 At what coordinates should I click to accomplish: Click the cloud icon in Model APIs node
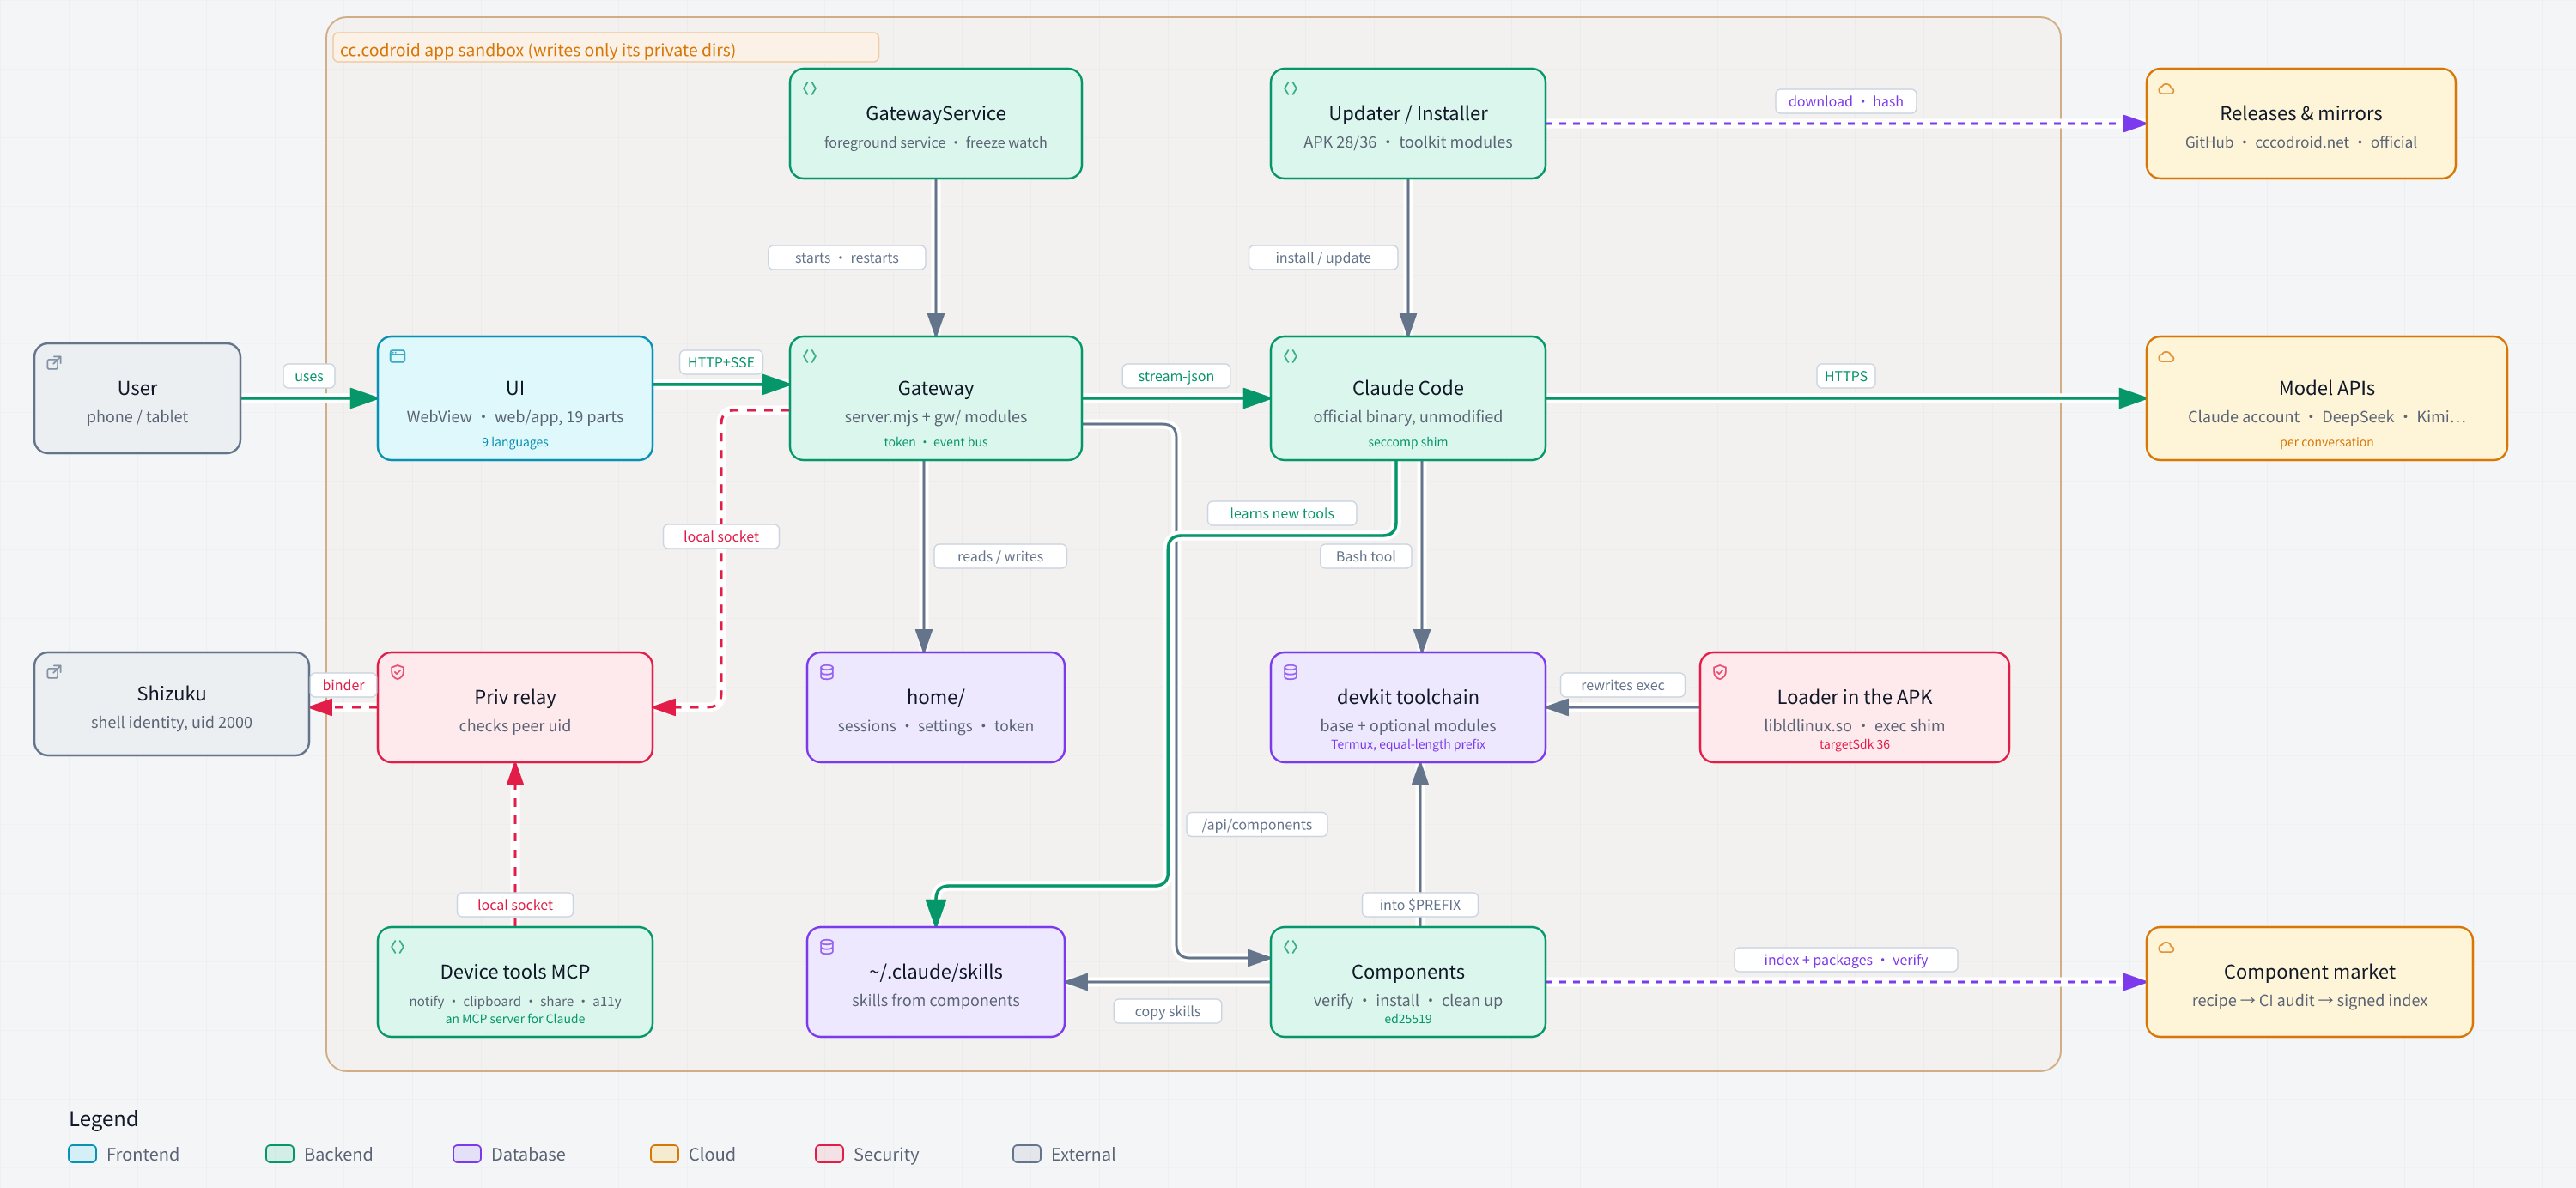[2166, 356]
